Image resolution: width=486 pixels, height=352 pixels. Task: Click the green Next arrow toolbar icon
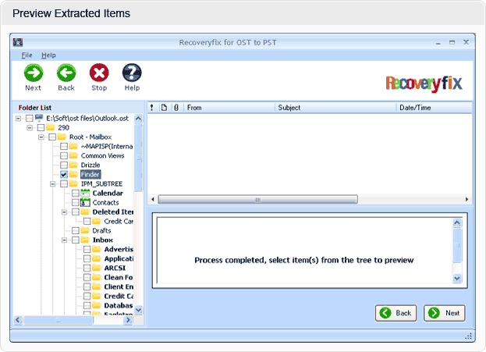tap(34, 73)
